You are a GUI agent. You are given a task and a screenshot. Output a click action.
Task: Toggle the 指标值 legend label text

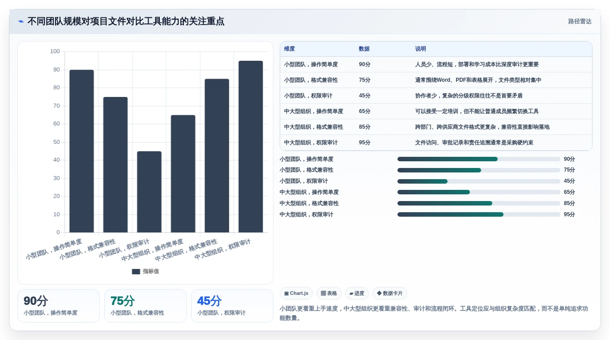pyautogui.click(x=151, y=271)
